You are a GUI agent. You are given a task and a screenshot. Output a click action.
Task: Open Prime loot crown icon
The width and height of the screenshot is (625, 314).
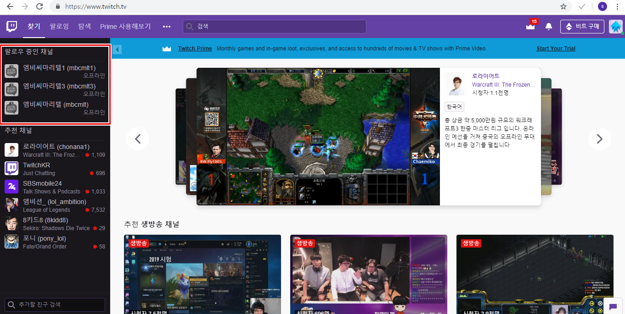530,27
